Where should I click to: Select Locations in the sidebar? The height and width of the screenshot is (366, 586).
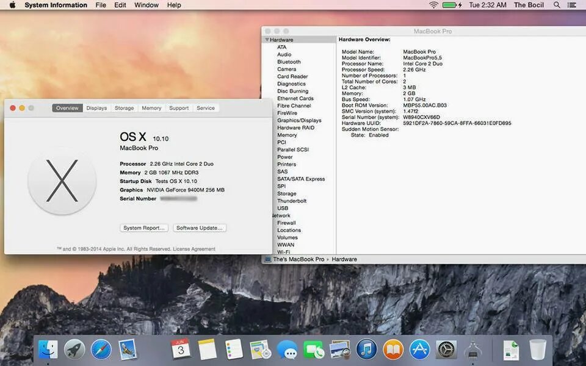(289, 230)
